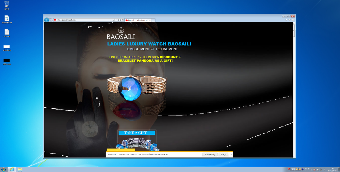Open the address bar dropdown arrow
340x172 pixels.
click(x=116, y=20)
